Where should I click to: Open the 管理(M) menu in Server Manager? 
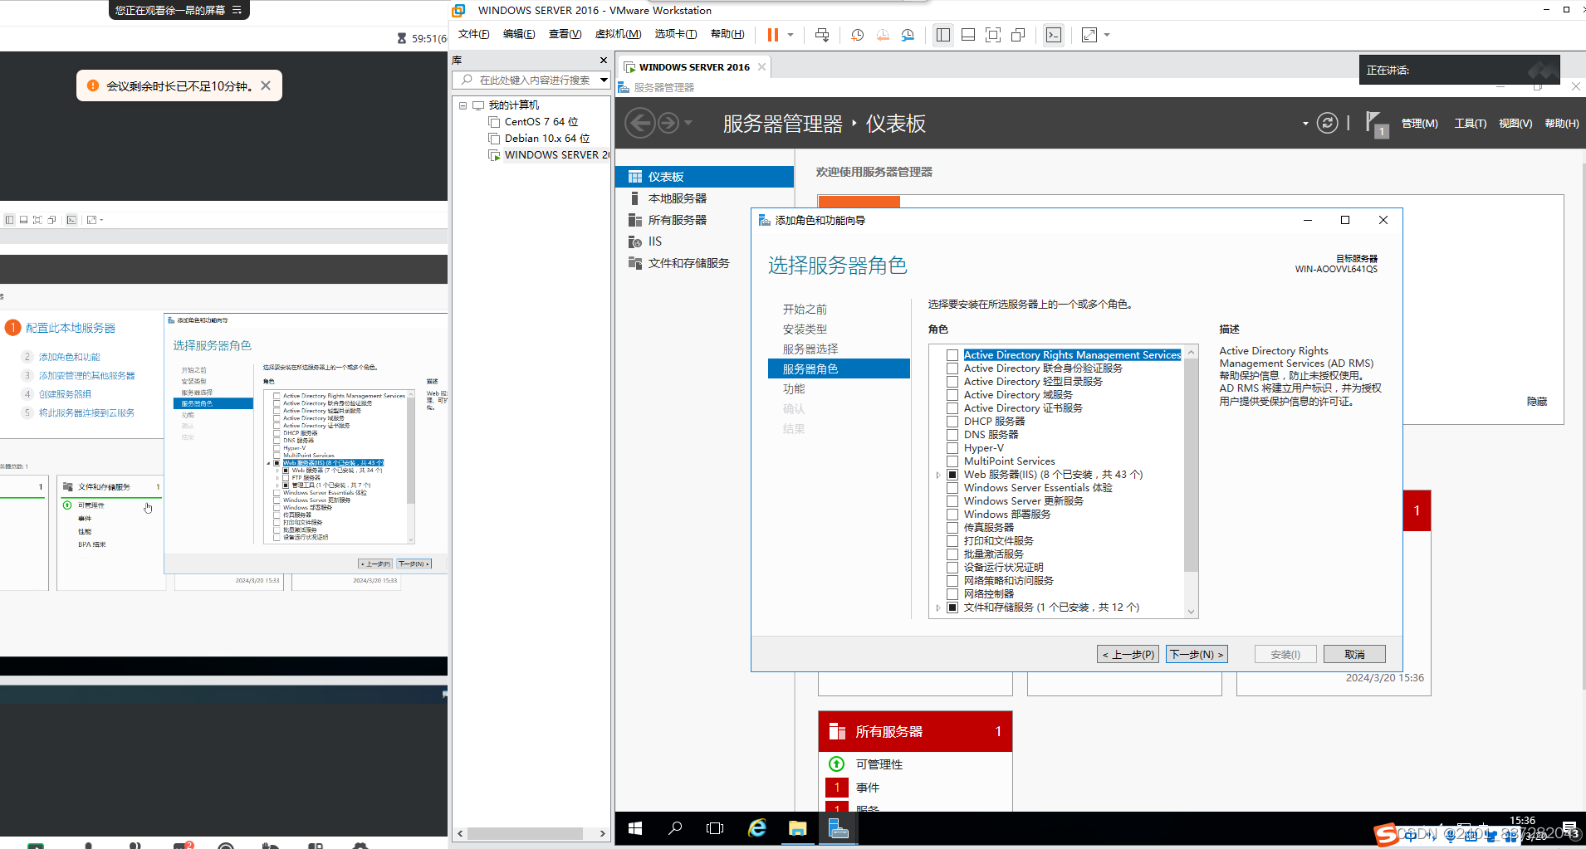pos(1419,124)
